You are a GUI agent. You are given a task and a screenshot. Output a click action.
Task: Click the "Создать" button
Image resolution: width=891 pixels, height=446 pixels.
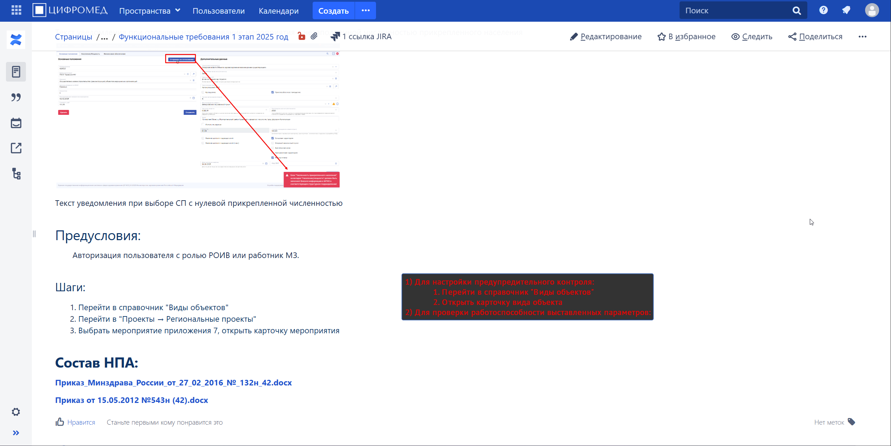click(x=333, y=11)
